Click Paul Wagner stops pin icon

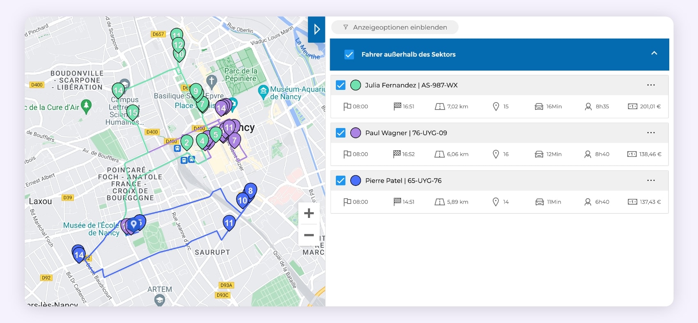click(496, 154)
